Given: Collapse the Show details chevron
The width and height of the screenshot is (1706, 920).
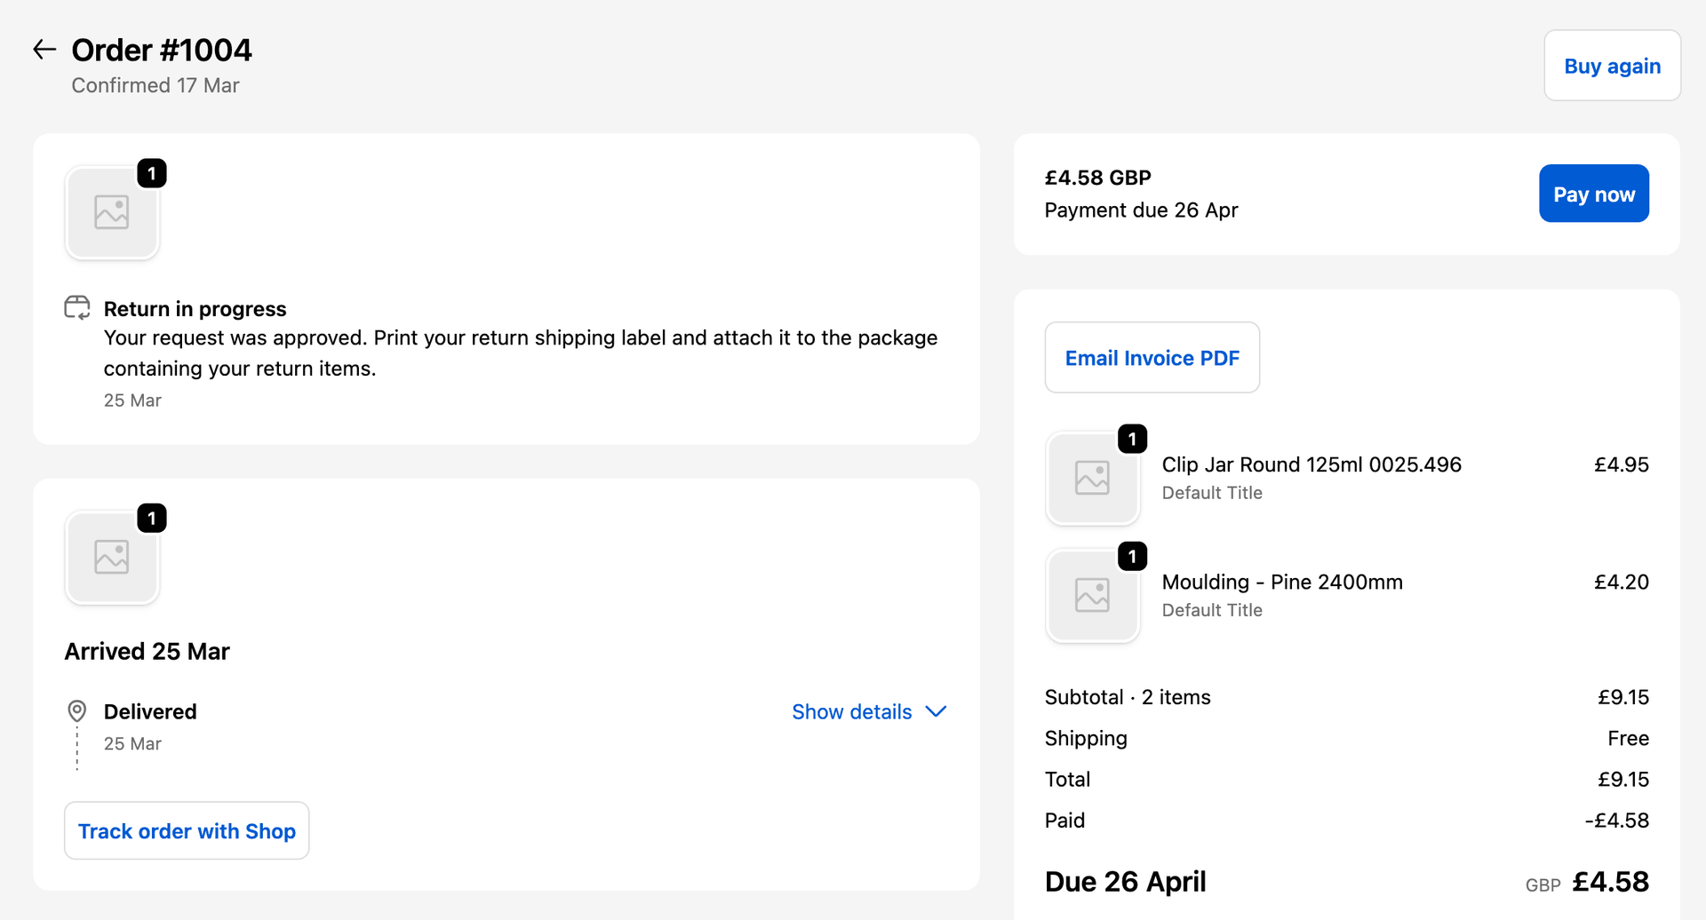Looking at the screenshot, I should click(936, 711).
